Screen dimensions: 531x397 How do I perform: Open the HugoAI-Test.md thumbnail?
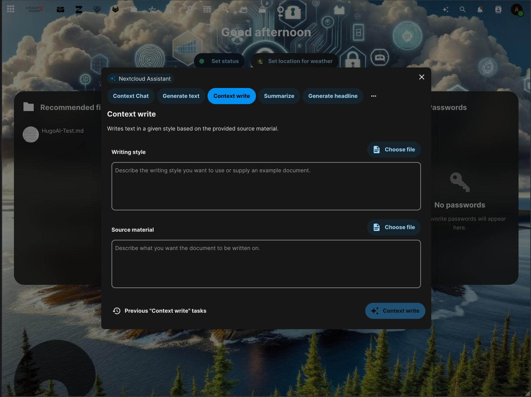point(31,135)
